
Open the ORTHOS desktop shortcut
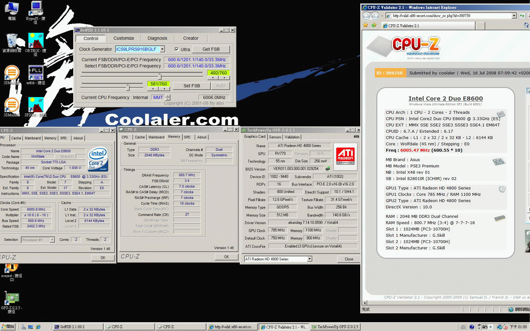point(35,44)
